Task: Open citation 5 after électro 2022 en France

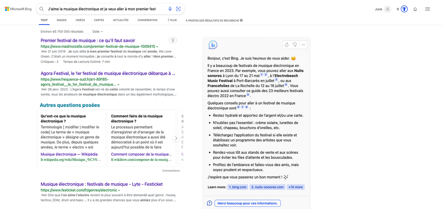Action: [248, 95]
